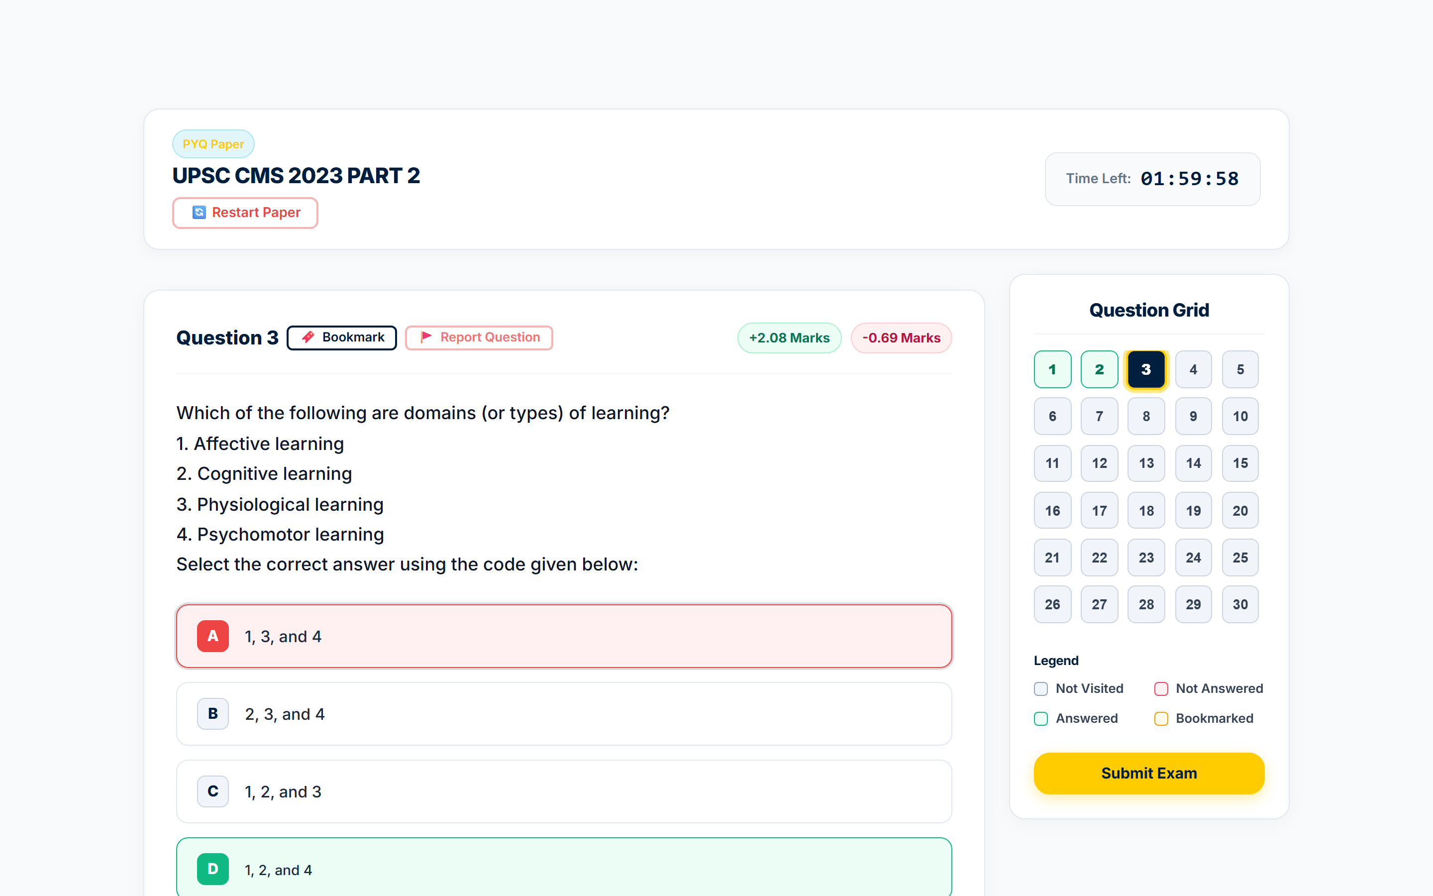Navigate to question 8
Viewport: 1433px width, 896px height.
click(1146, 416)
